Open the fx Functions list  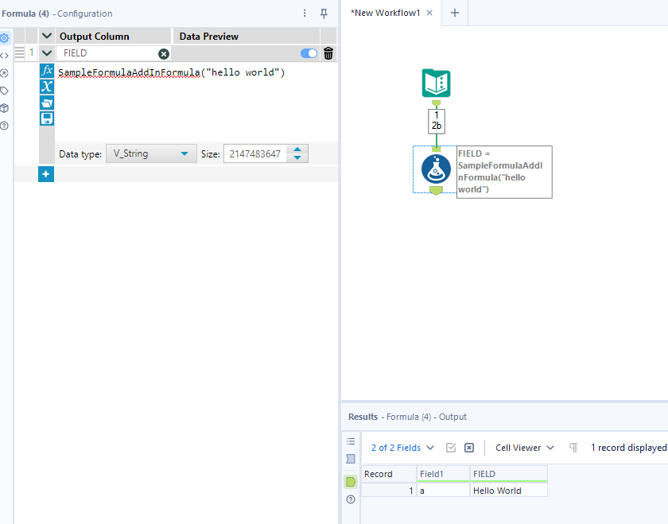(47, 70)
